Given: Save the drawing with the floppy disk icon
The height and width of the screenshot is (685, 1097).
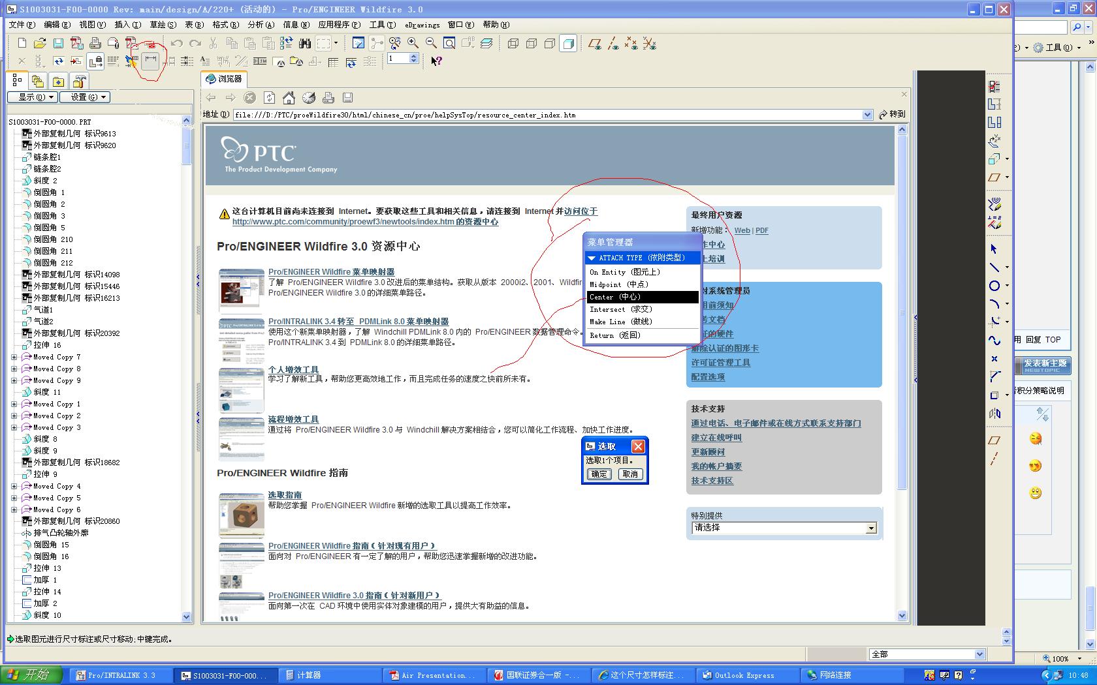Looking at the screenshot, I should point(58,44).
